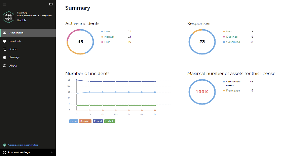302x156 pixels.
Task: Click the Kaspersky hexagon logo
Action: pos(8,17)
